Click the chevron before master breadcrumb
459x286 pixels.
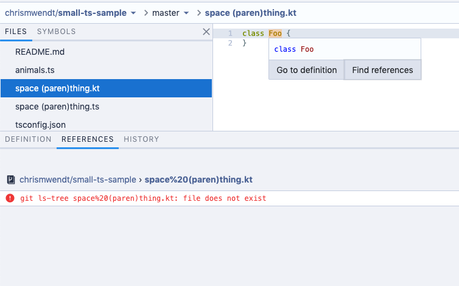[x=145, y=13]
